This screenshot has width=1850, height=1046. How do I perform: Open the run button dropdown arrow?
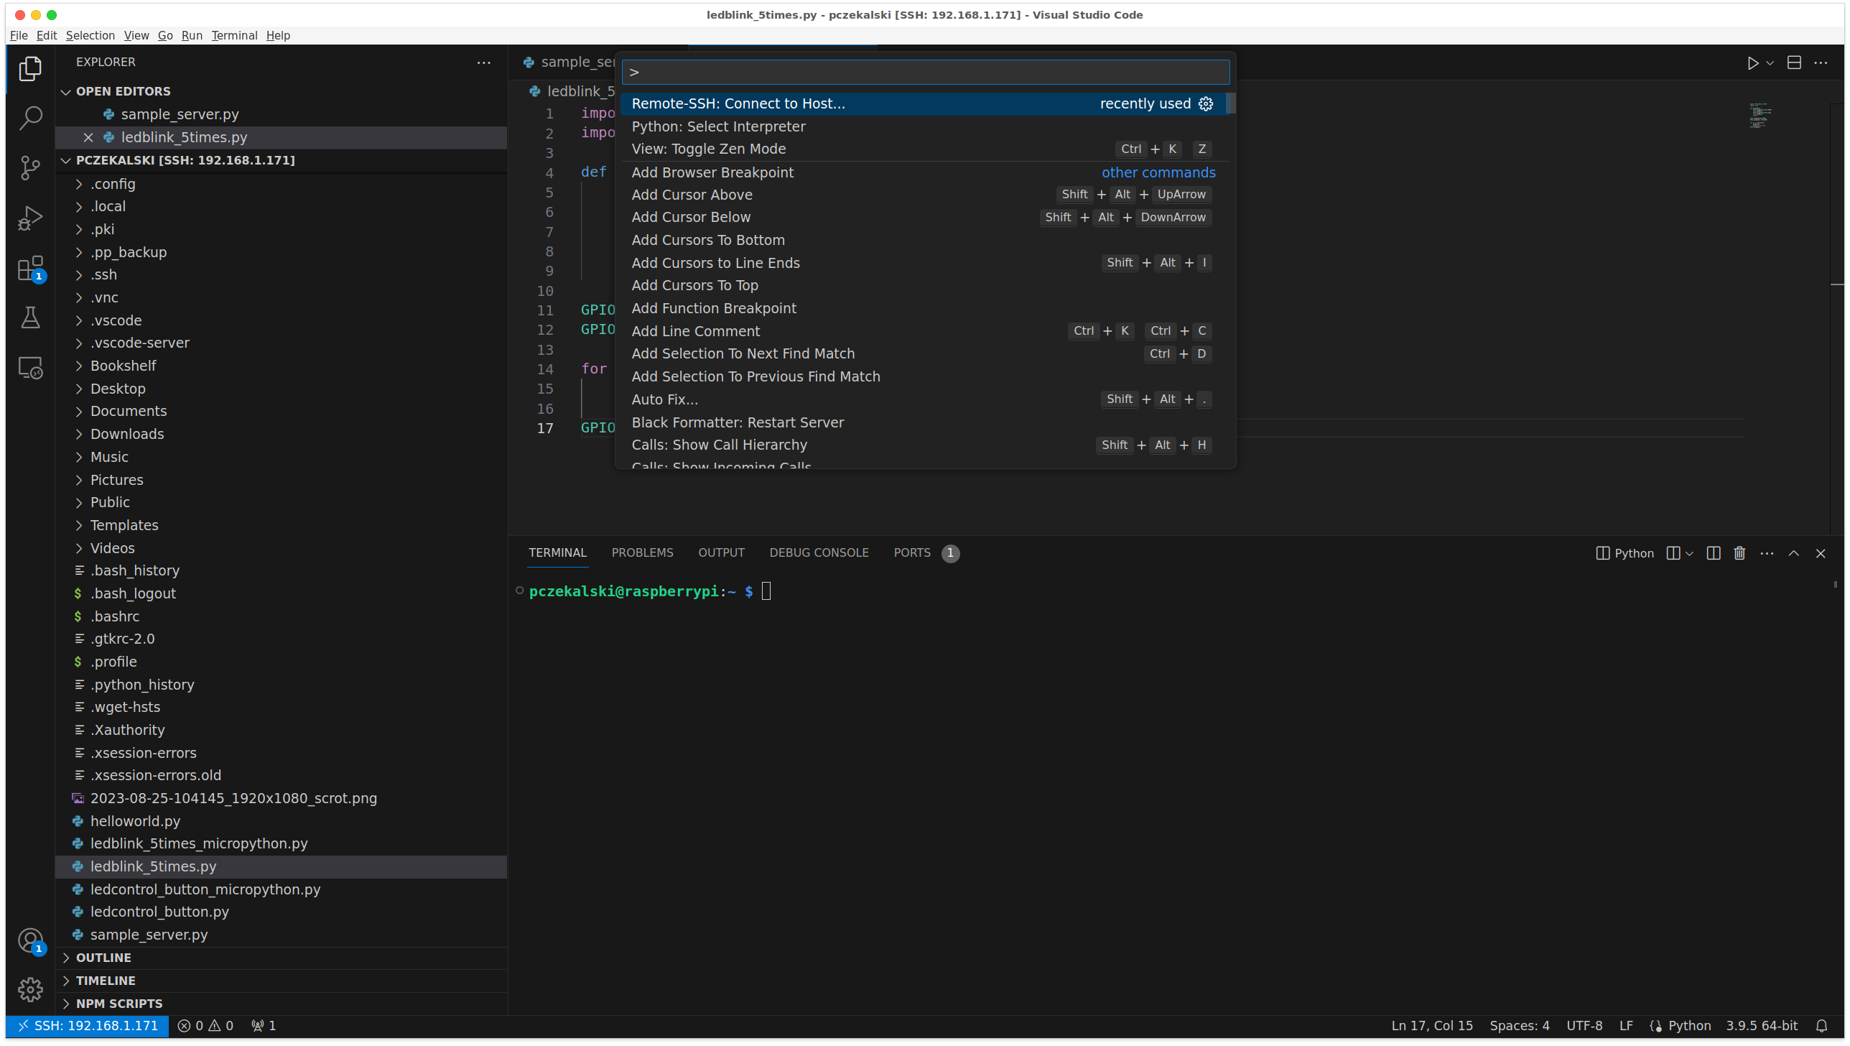[1770, 63]
